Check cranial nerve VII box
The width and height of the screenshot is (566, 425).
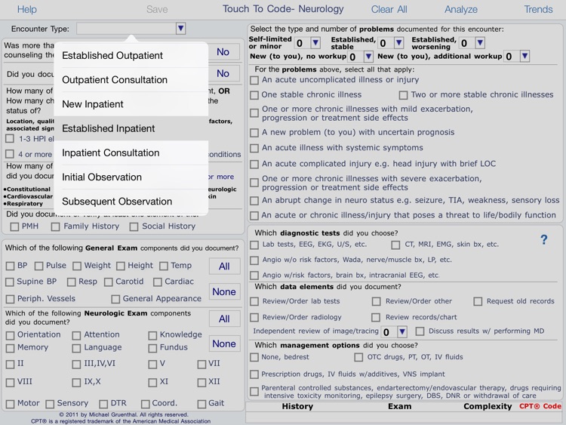(x=201, y=365)
